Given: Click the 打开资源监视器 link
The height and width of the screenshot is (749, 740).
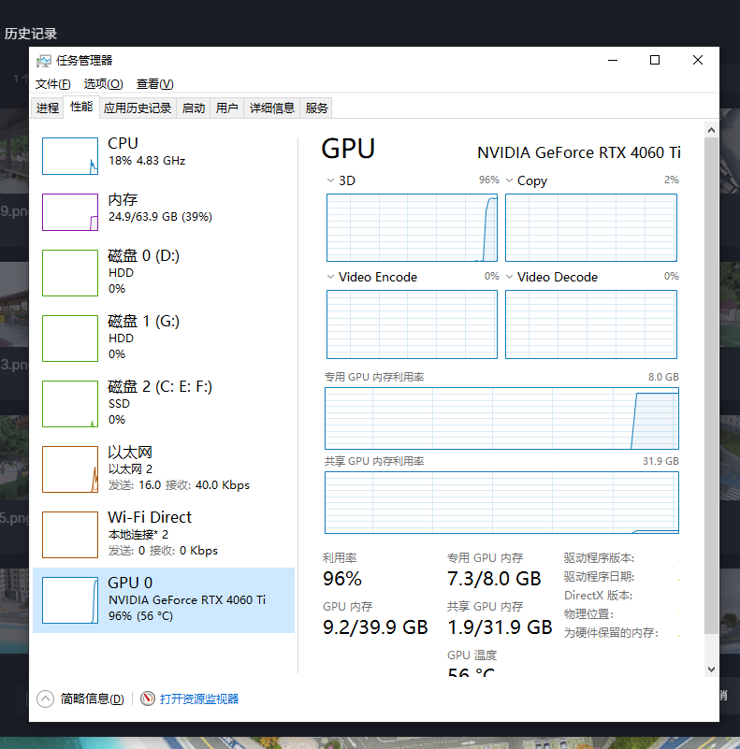Looking at the screenshot, I should tap(199, 699).
